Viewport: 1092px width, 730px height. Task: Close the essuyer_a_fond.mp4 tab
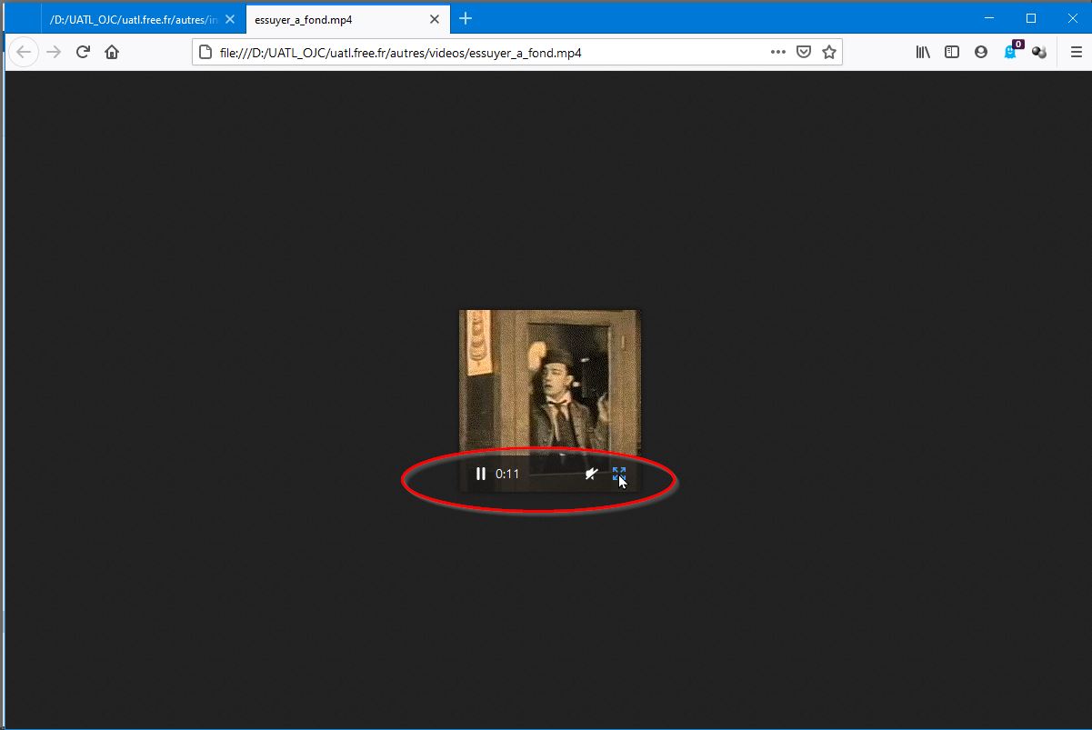point(435,19)
